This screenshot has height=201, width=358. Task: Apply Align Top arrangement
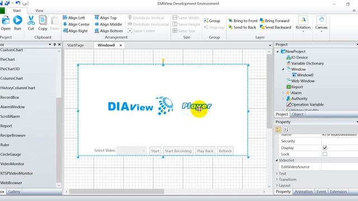point(106,18)
